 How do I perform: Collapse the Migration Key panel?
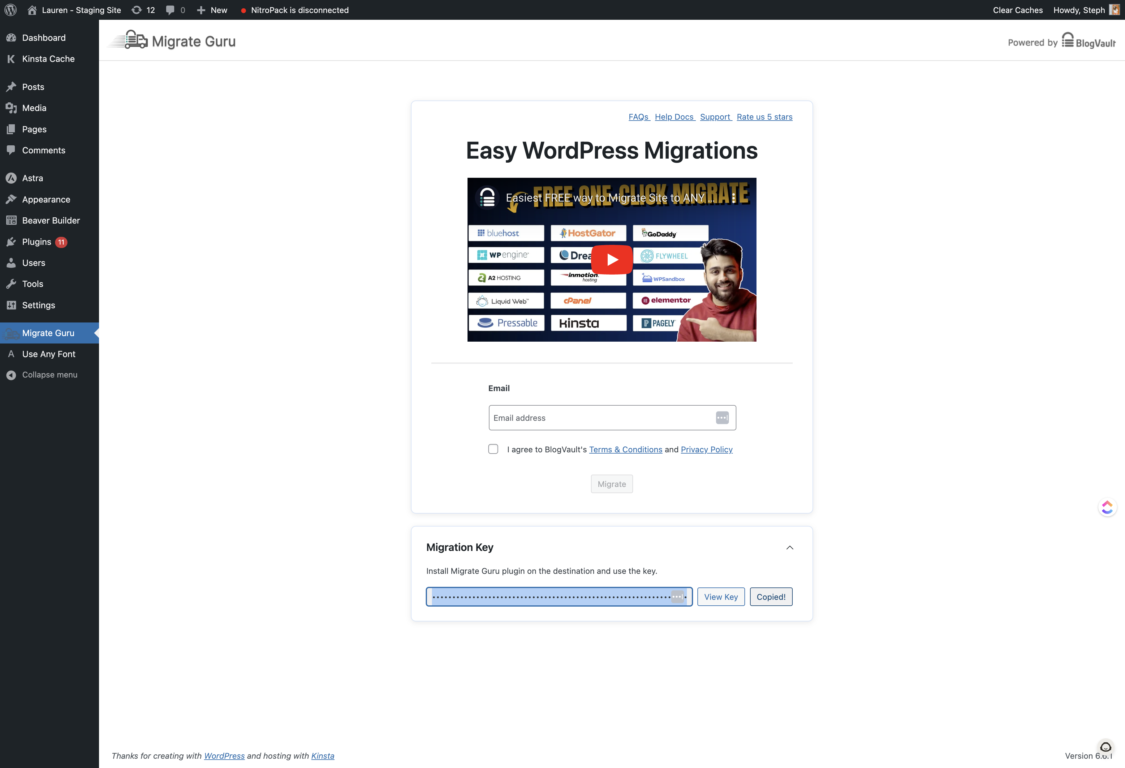point(790,548)
